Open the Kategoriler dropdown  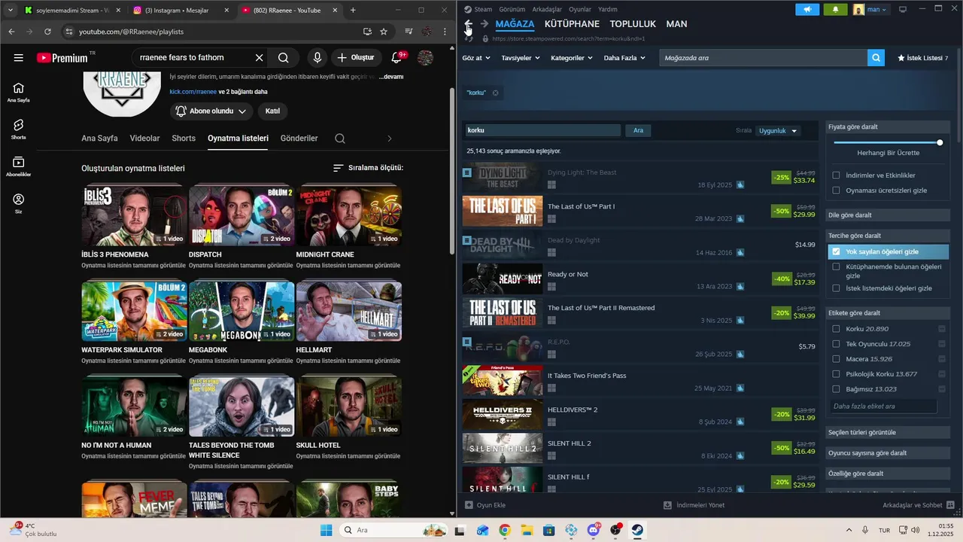pos(572,58)
